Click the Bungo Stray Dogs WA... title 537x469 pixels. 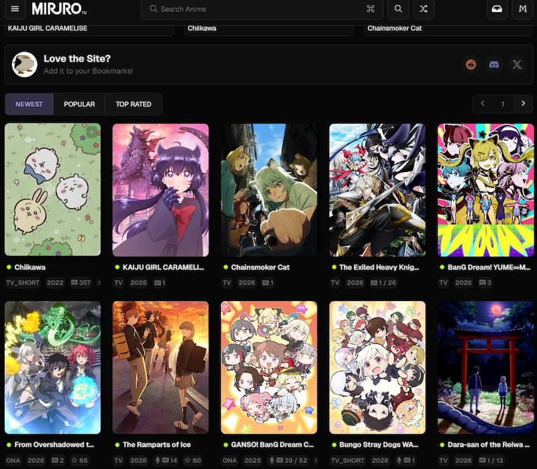click(379, 445)
